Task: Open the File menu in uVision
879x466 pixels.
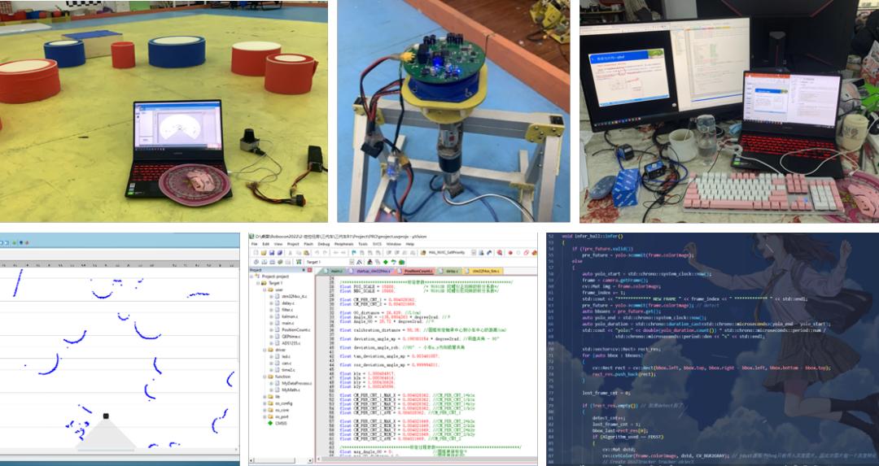Action: pyautogui.click(x=254, y=244)
